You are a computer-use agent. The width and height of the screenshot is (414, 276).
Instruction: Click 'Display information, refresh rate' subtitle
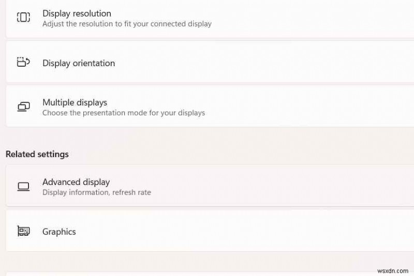(97, 192)
